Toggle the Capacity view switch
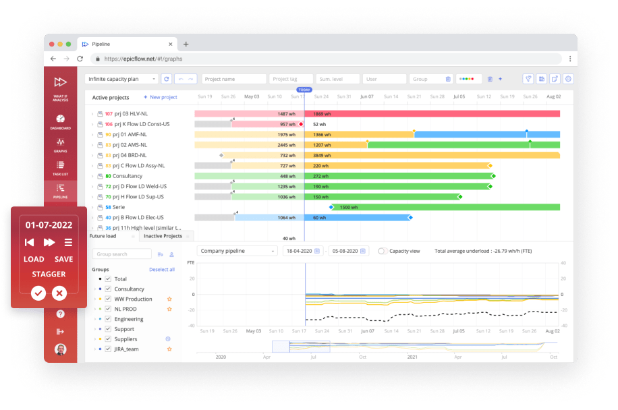 point(383,251)
